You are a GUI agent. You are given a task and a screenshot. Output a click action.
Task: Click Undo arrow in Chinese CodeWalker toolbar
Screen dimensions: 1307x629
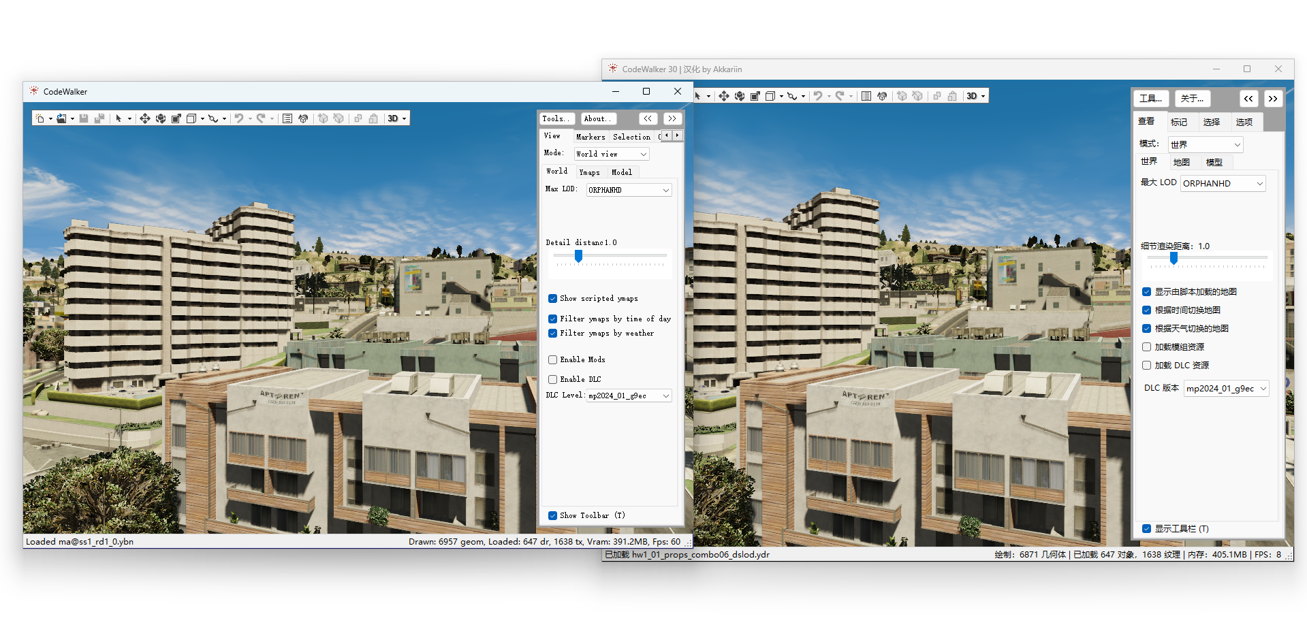point(818,96)
